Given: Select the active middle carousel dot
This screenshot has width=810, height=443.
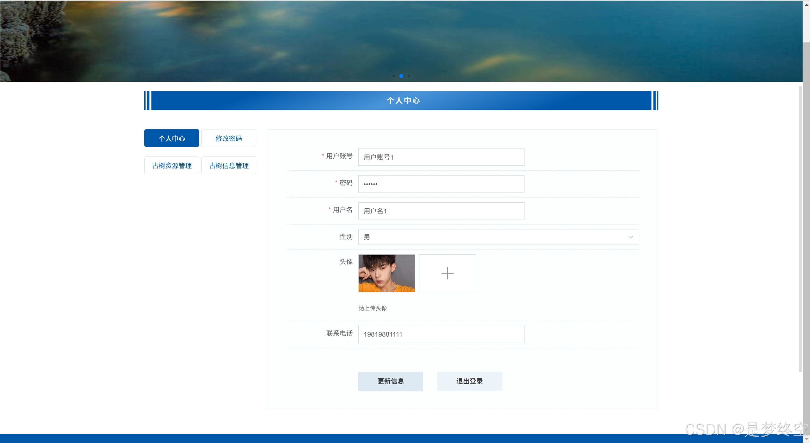Looking at the screenshot, I should click(401, 76).
